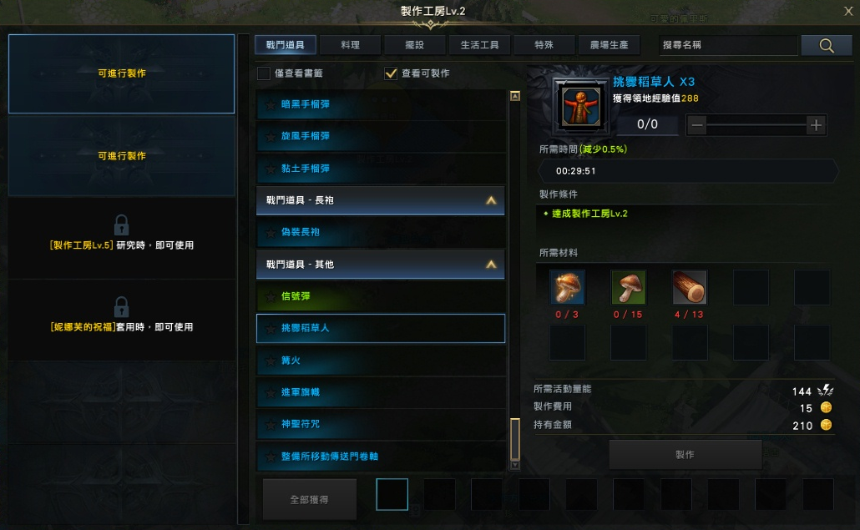Select the brown mushroom material icon
The height and width of the screenshot is (530, 860).
[x=629, y=287]
